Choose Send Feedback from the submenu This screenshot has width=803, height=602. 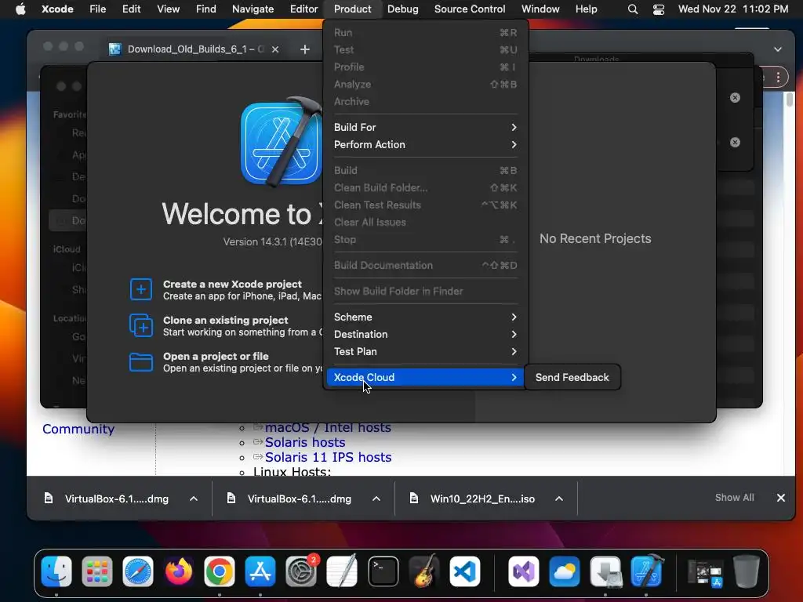point(572,377)
